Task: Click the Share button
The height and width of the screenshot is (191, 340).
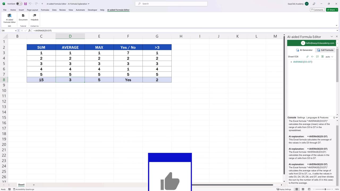Action: point(332,10)
